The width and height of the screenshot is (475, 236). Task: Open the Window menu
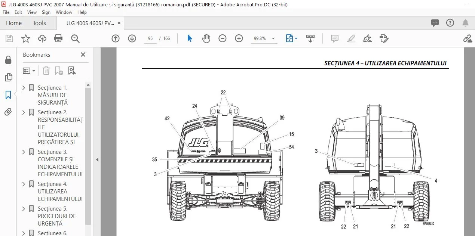coord(64,12)
